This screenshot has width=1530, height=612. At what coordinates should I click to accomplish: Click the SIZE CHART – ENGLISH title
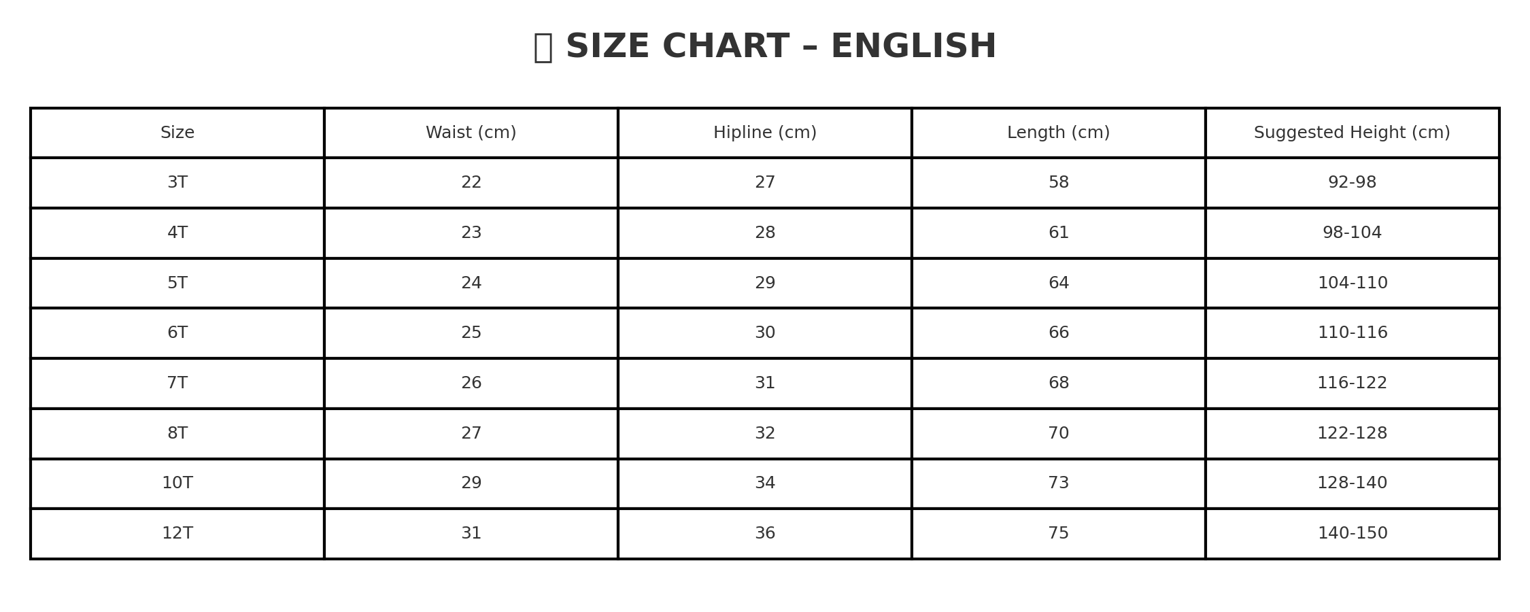pyautogui.click(x=781, y=47)
